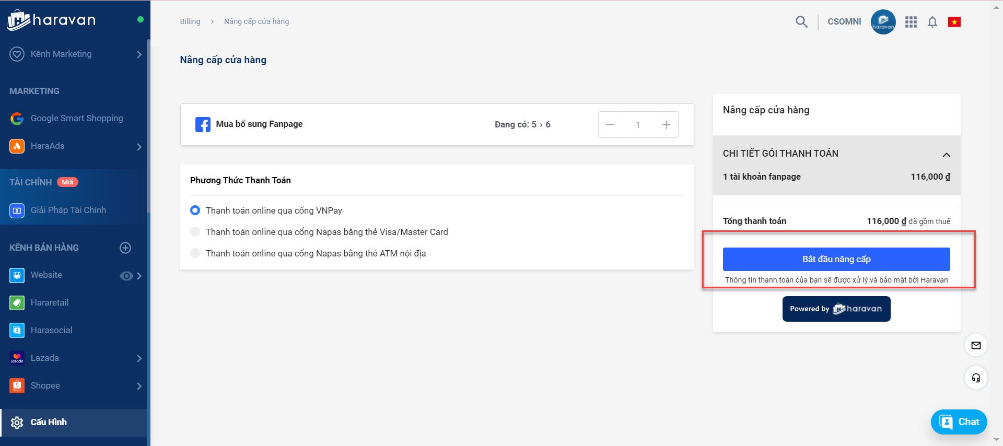The image size is (1003, 446).
Task: Open the mail envelope floating icon
Action: (976, 345)
